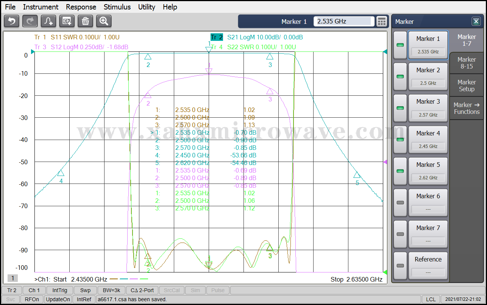This screenshot has height=305, width=487.
Task: Enable Marker 7 with its indicator button
Action: pos(400,234)
